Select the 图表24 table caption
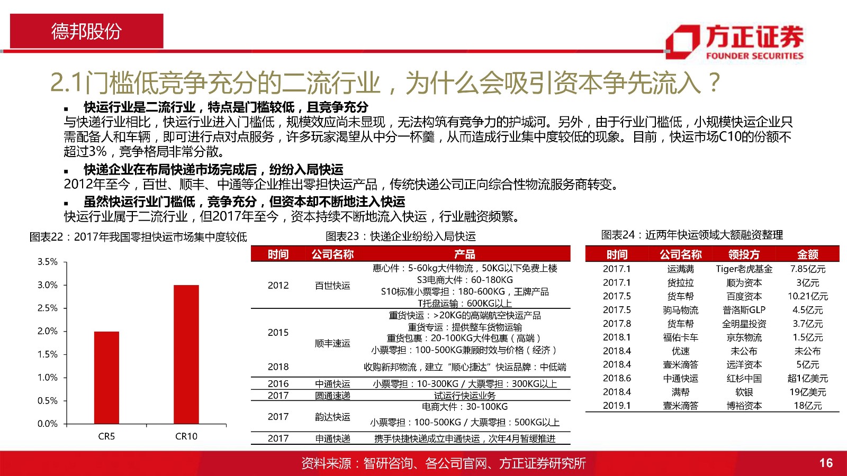 [x=692, y=235]
